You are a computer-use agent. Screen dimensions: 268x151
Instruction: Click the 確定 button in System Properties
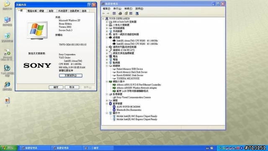56,87
